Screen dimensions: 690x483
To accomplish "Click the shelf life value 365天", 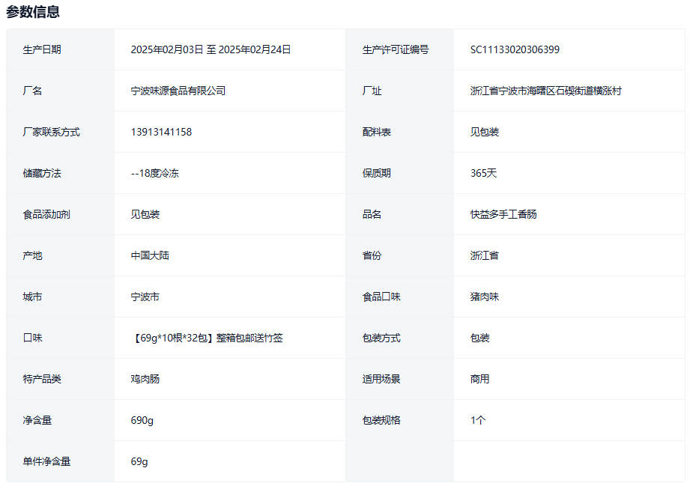I will 483,173.
